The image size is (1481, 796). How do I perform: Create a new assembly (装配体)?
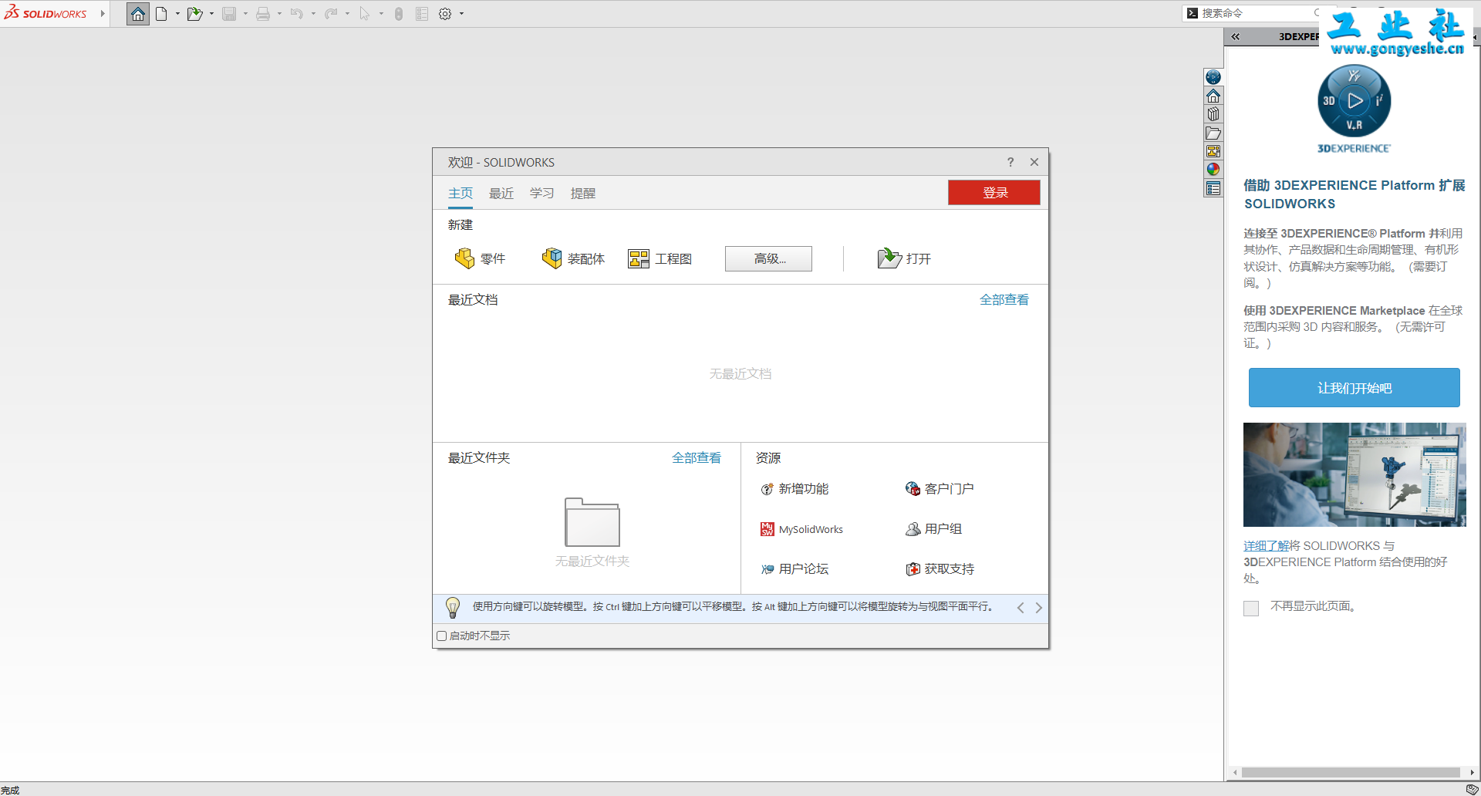(x=573, y=258)
